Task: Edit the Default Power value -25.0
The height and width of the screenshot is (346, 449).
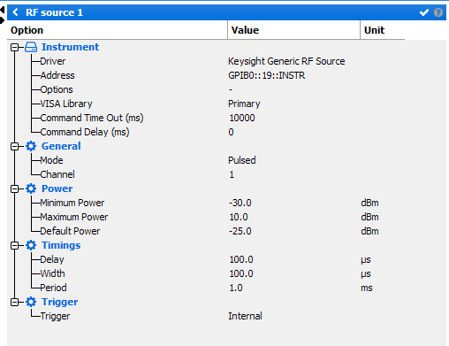Action: click(x=240, y=231)
